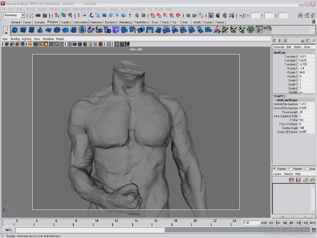317x238 pixels.
Task: Open the shelf options down-arrow menu
Action: pyautogui.click(x=6, y=33)
